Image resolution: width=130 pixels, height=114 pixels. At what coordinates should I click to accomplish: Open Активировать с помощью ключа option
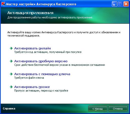click(42, 74)
